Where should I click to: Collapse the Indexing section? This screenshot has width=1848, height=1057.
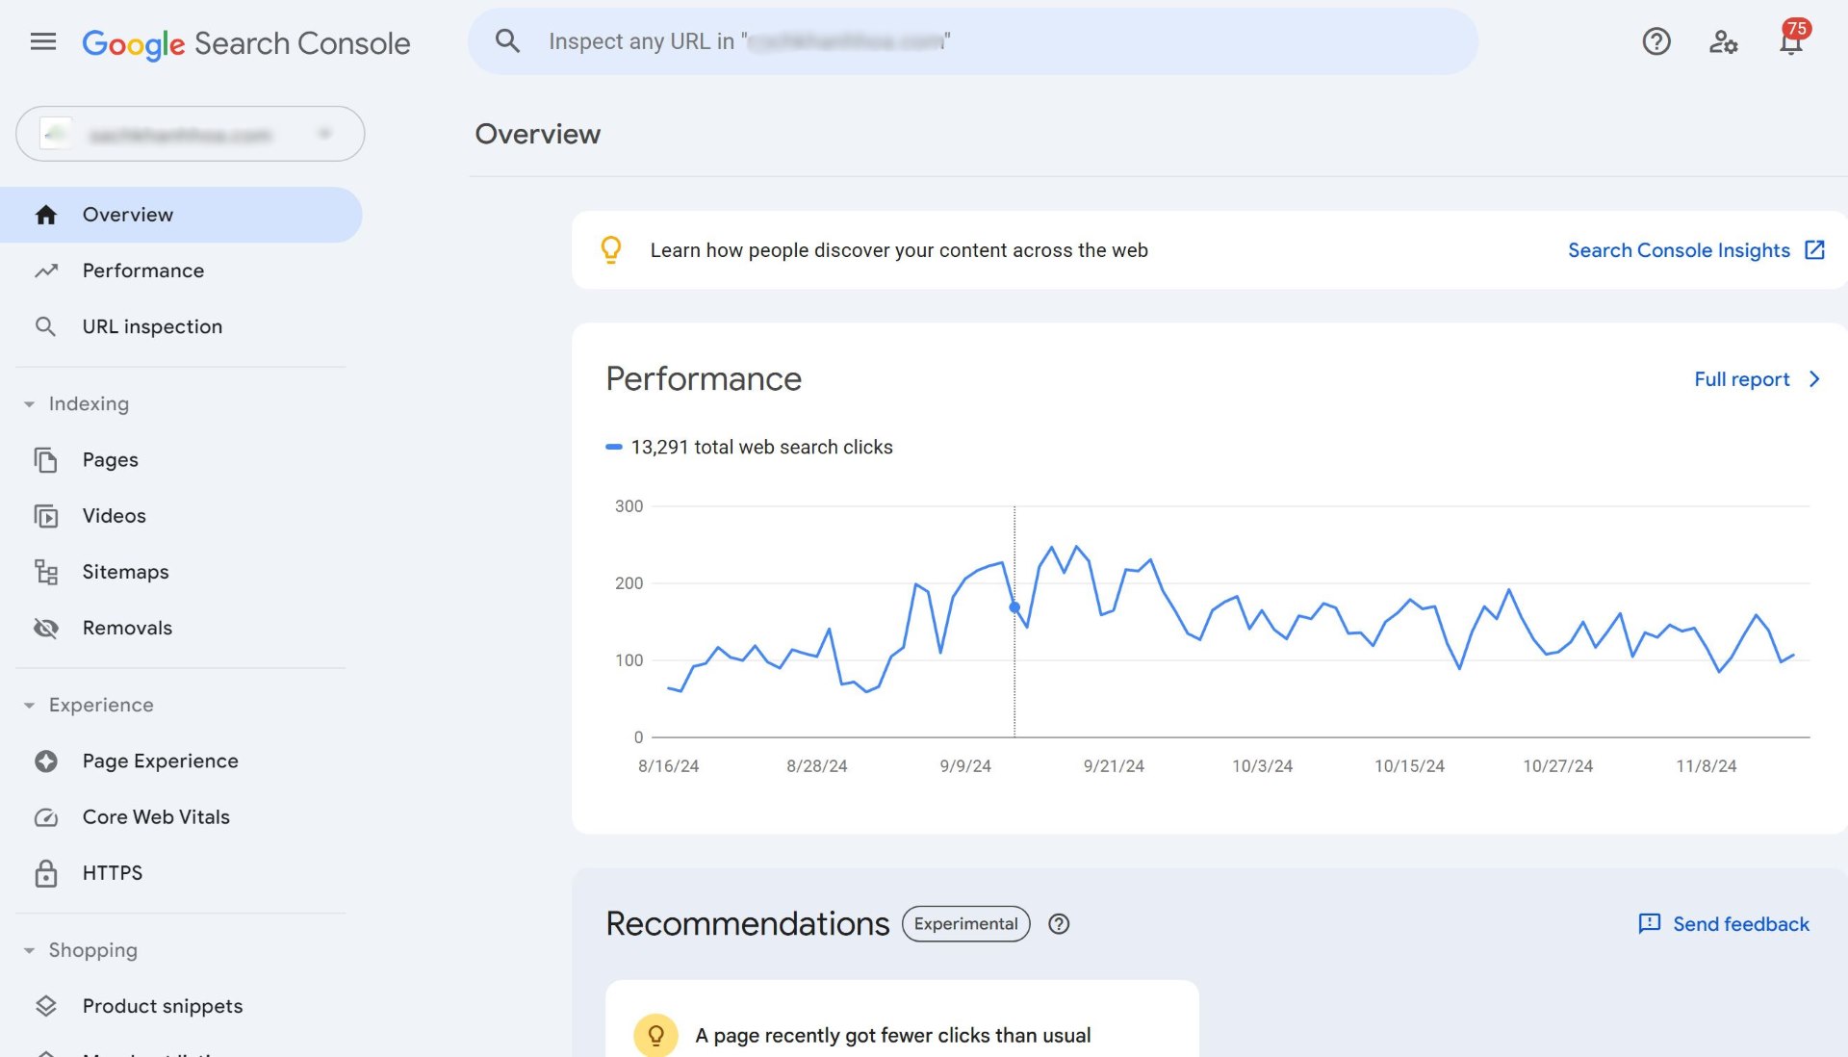(x=28, y=403)
